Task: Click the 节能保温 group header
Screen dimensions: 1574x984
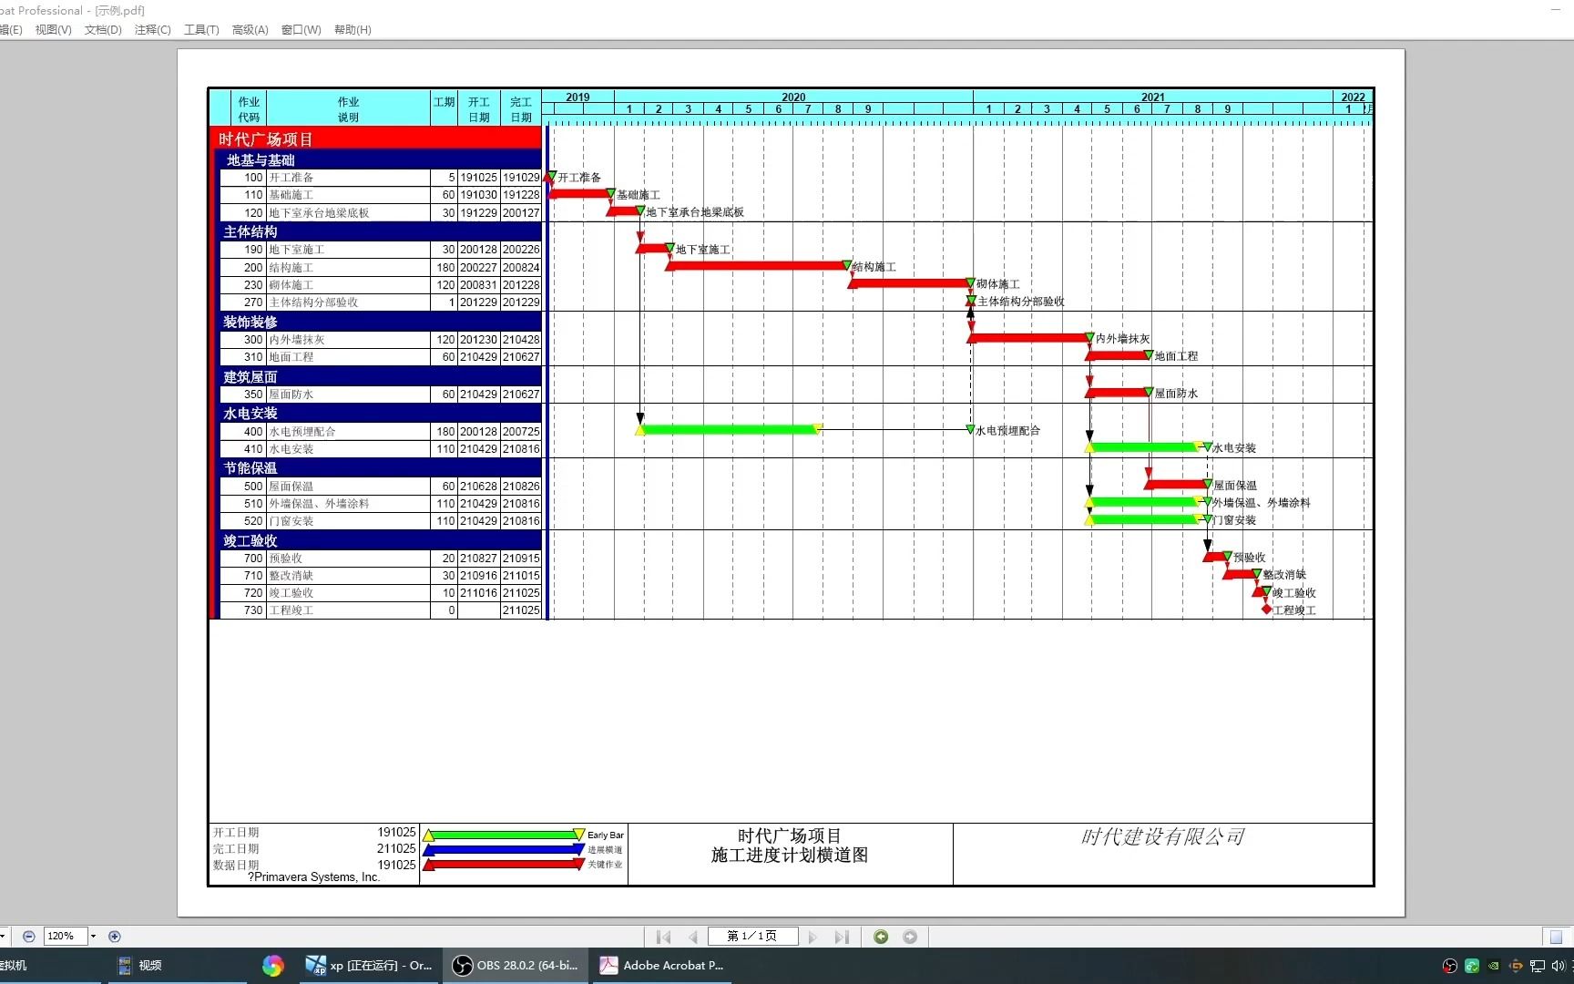Action: [379, 467]
